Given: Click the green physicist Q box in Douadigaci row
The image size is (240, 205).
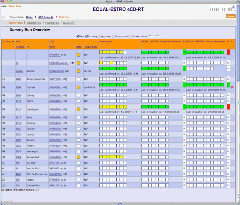Looking at the screenshot, I should (x=184, y=107).
